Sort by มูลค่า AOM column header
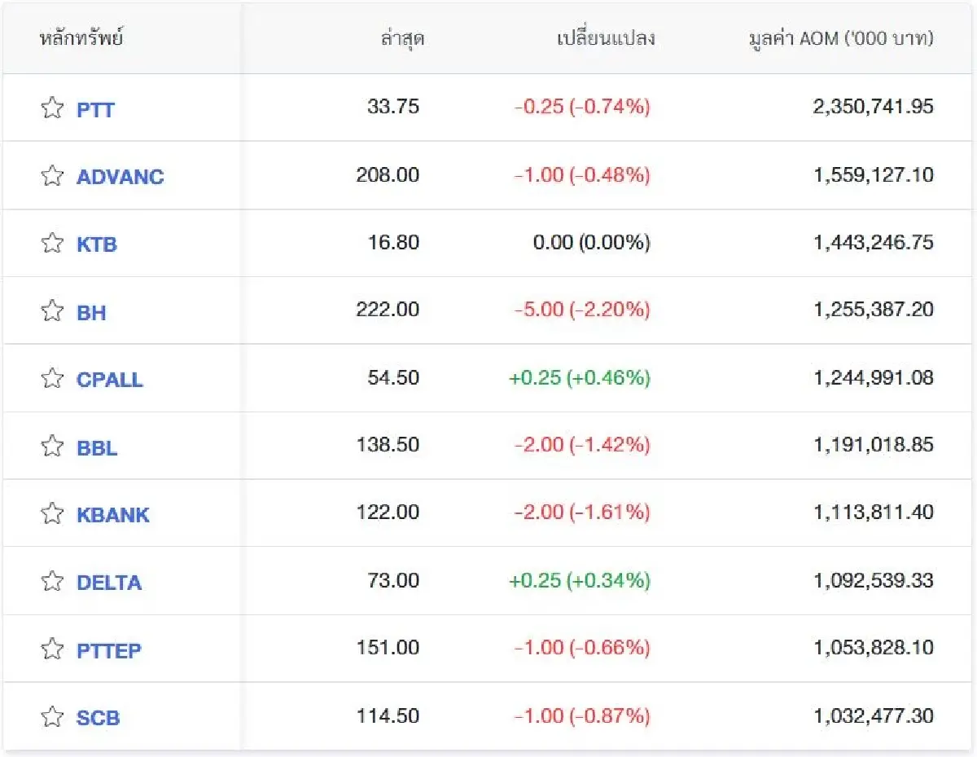The image size is (977, 757). tap(841, 38)
